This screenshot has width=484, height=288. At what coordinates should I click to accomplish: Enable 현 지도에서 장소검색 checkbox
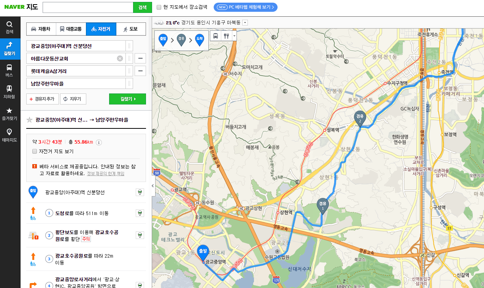[159, 7]
